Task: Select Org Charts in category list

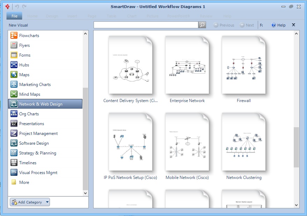Action: (x=29, y=114)
